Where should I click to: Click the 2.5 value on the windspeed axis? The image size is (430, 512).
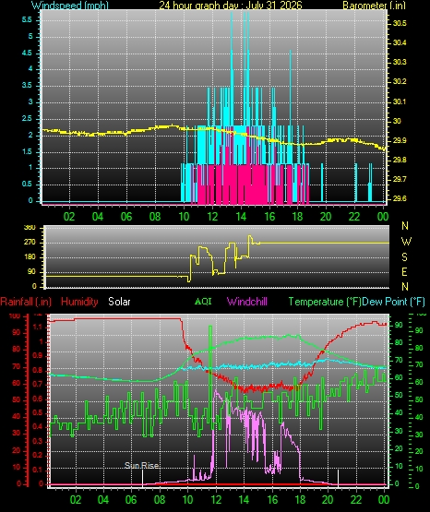[x=27, y=118]
